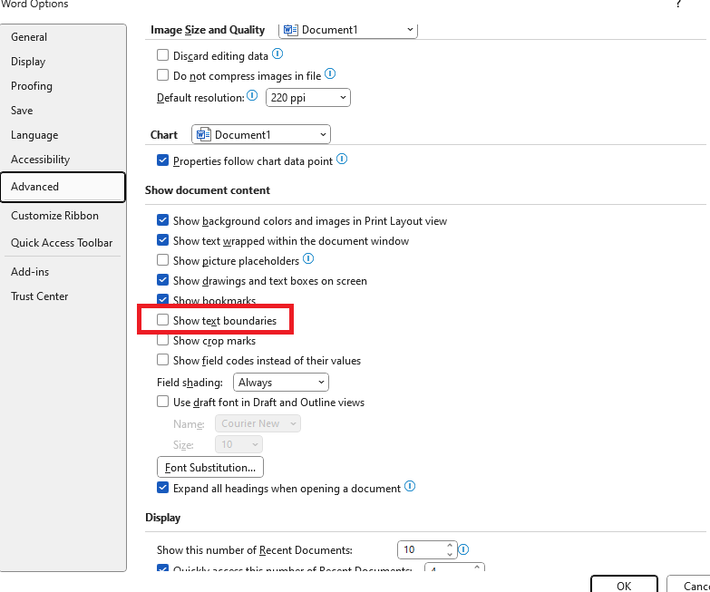Click the Recent Documents number field
710x592 pixels.
pyautogui.click(x=421, y=549)
